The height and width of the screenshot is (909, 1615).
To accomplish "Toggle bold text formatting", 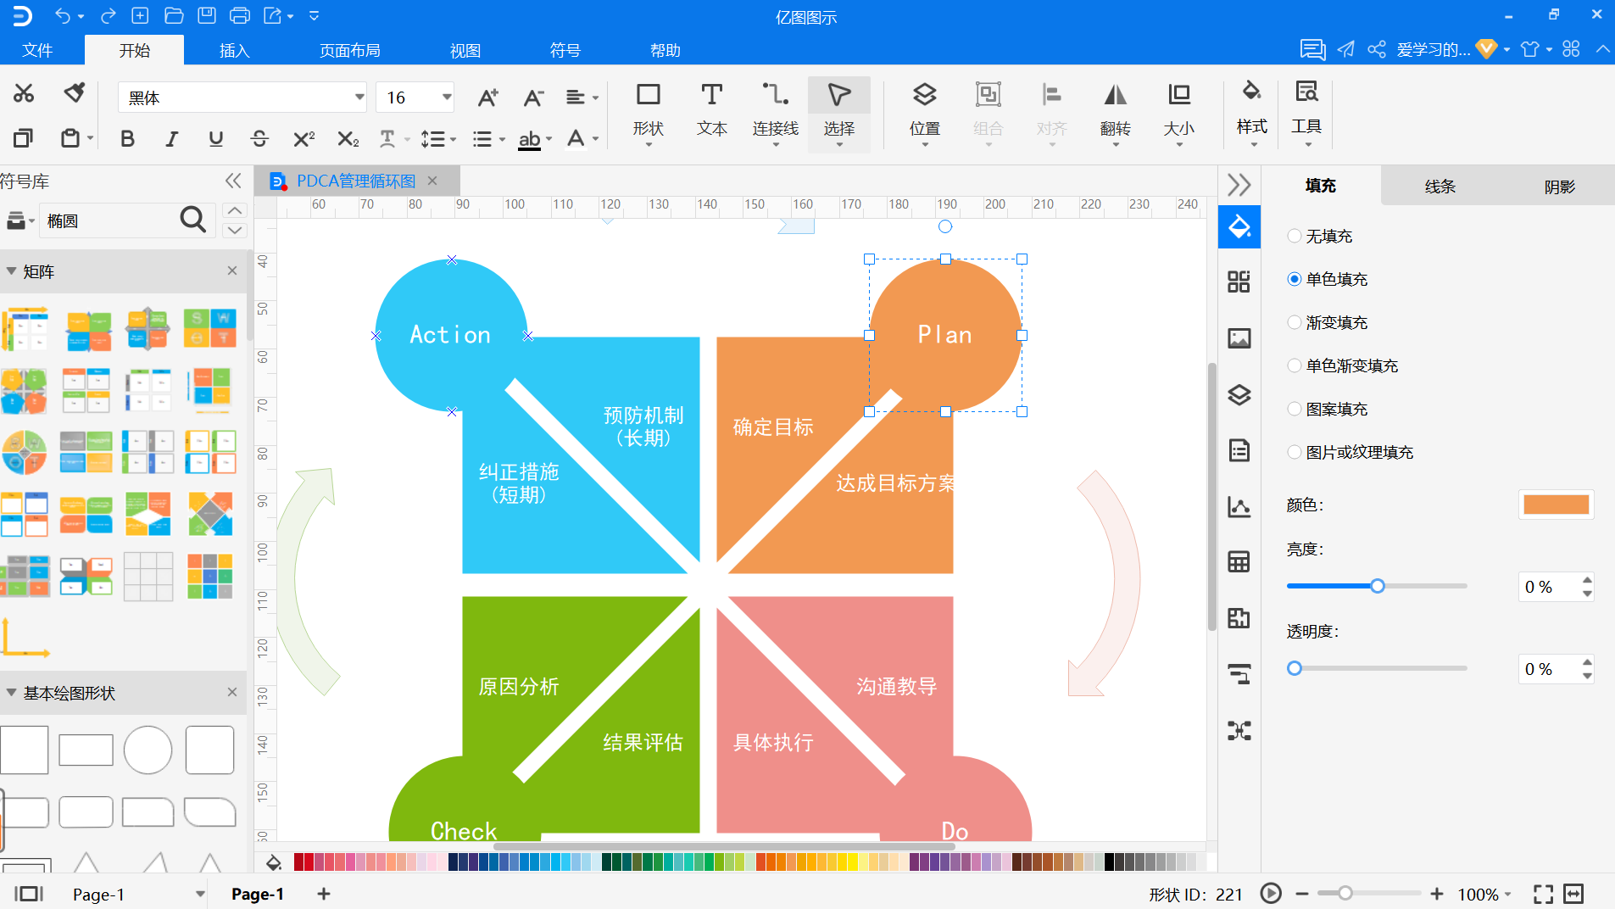I will pyautogui.click(x=127, y=138).
